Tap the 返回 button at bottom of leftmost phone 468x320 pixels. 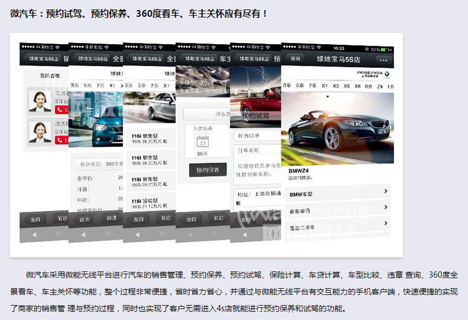click(35, 219)
